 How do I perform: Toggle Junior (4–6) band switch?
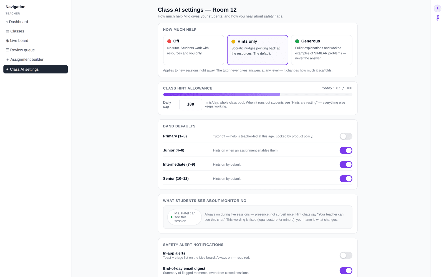coord(346,150)
